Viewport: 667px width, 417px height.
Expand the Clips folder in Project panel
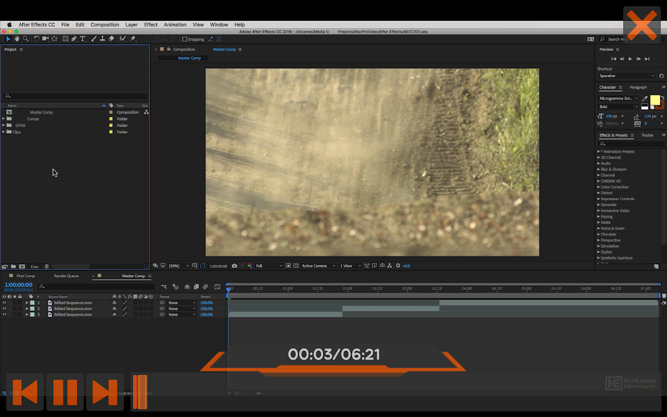pos(4,132)
